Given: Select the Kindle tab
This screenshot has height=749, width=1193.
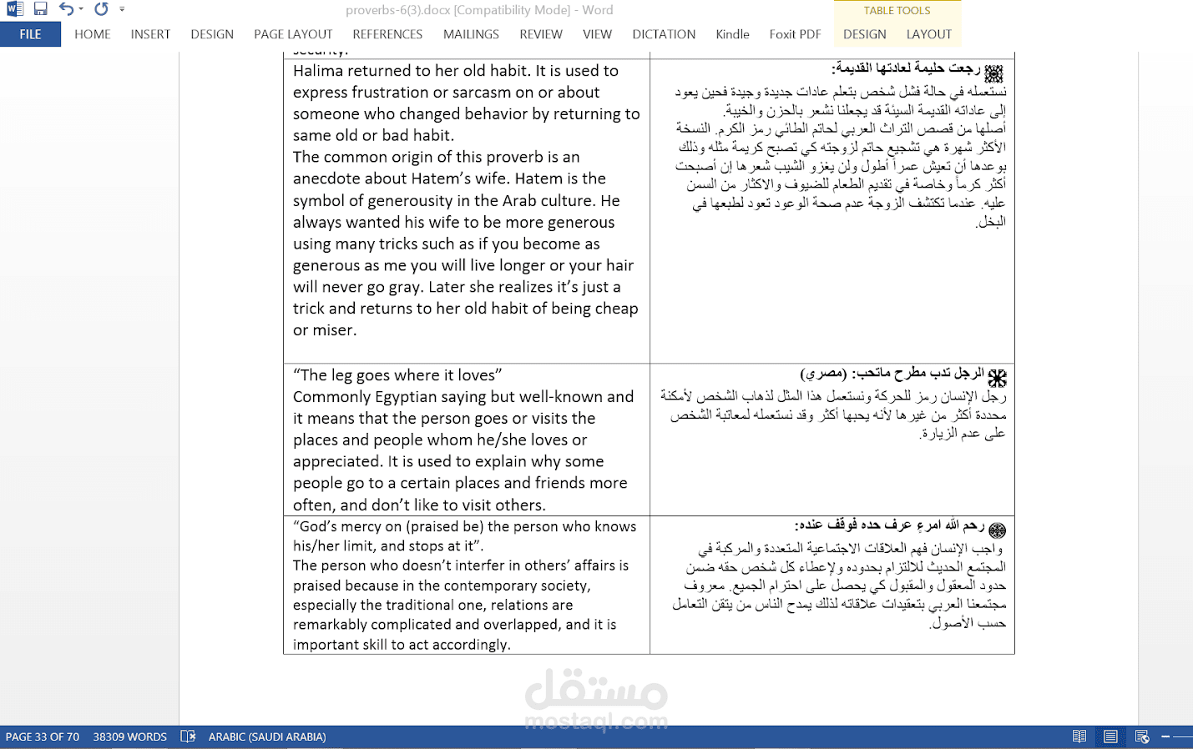Looking at the screenshot, I should pyautogui.click(x=732, y=34).
